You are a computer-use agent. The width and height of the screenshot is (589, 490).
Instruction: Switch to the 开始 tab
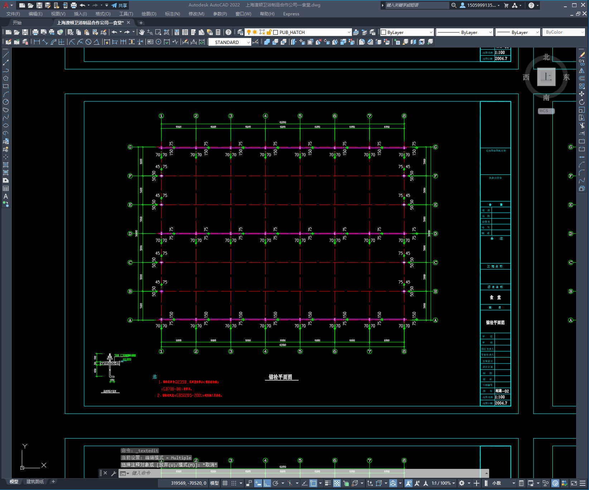coord(17,23)
